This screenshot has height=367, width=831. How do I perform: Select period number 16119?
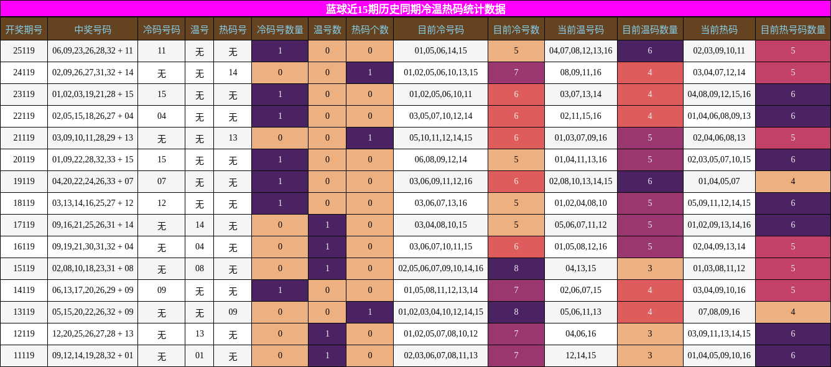(x=24, y=247)
